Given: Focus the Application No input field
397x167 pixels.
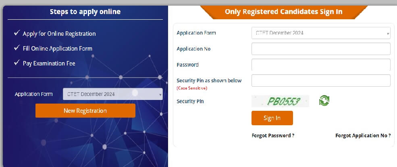Looking at the screenshot, I should coord(321,49).
